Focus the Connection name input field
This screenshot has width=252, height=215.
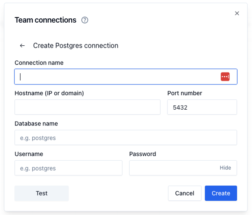tap(115, 77)
